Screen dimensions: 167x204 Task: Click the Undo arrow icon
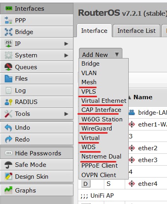(8, 128)
